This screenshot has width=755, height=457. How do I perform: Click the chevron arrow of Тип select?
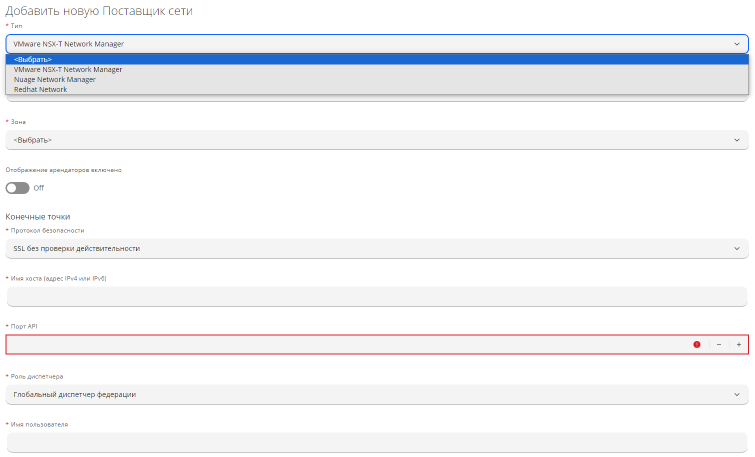pyautogui.click(x=737, y=44)
